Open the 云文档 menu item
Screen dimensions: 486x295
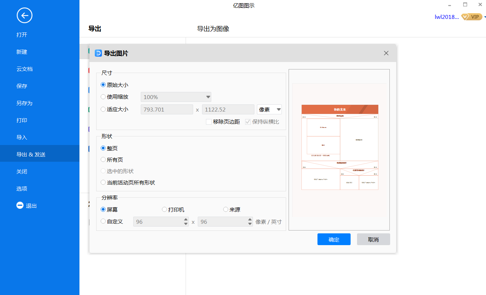coord(40,69)
